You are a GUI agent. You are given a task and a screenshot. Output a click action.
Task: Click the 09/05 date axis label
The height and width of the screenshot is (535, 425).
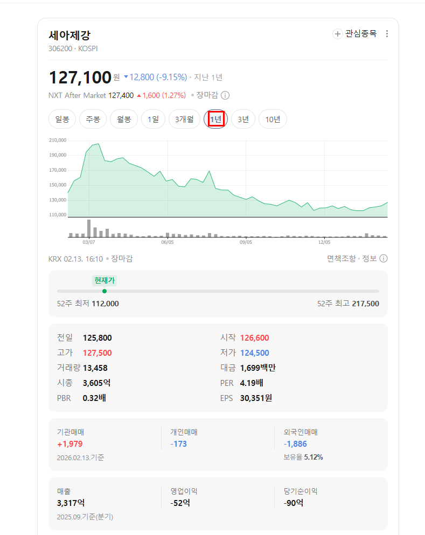click(x=246, y=242)
